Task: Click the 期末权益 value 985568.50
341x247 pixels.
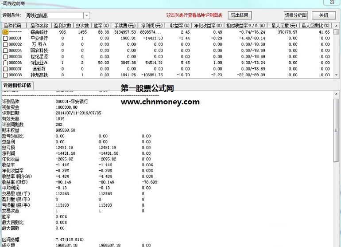Action: point(66,130)
